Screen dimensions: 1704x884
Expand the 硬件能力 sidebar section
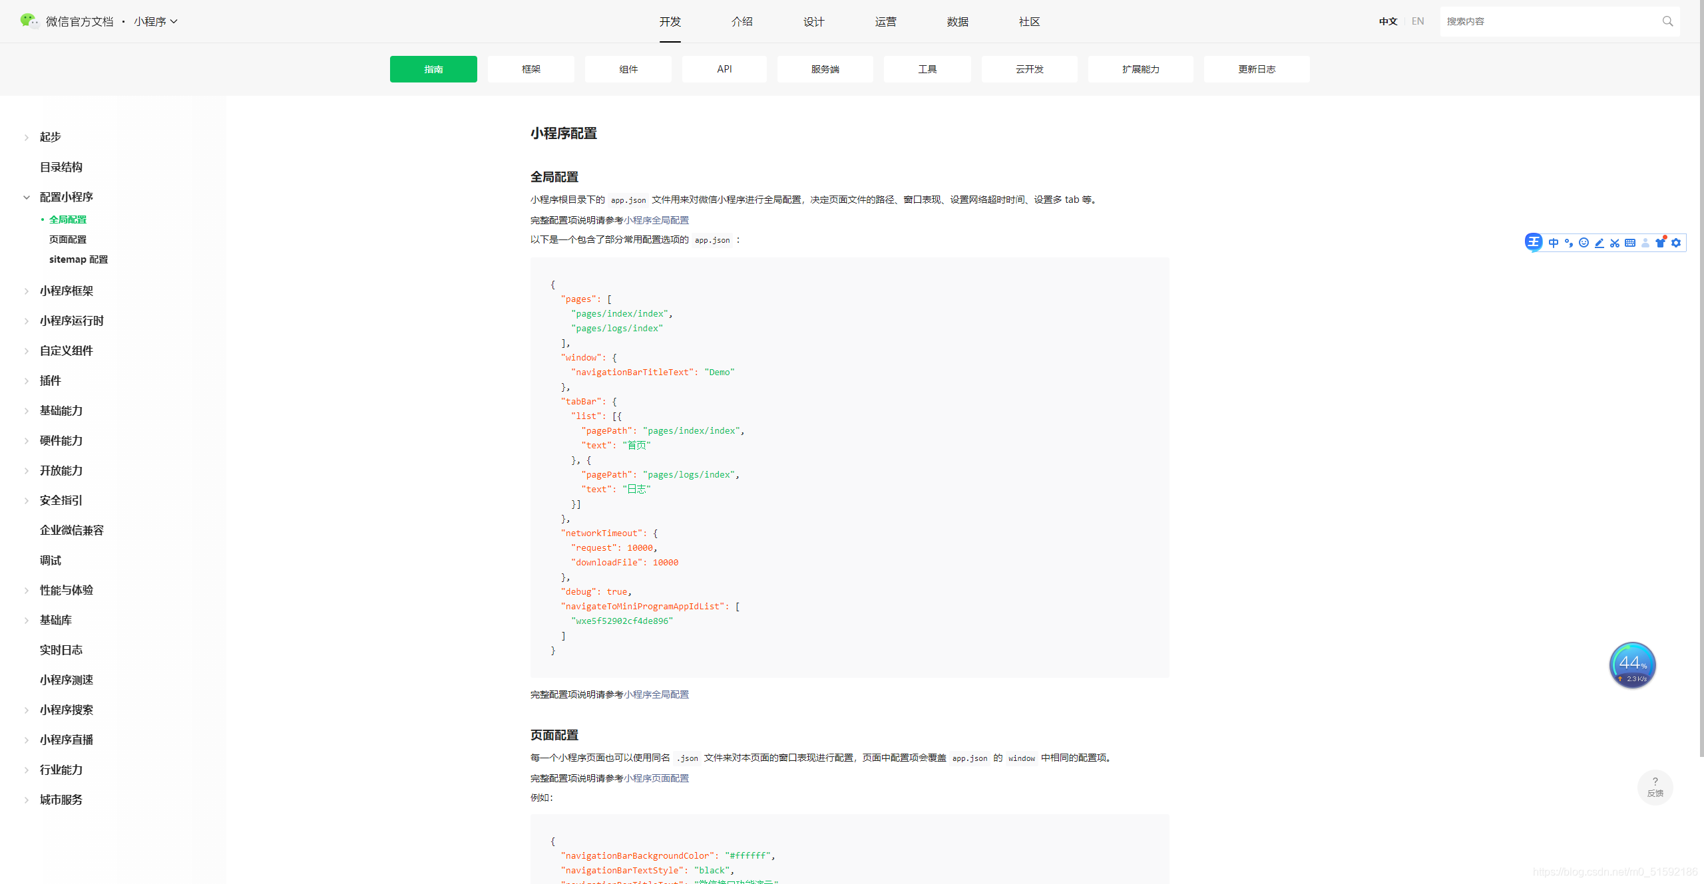click(x=27, y=440)
